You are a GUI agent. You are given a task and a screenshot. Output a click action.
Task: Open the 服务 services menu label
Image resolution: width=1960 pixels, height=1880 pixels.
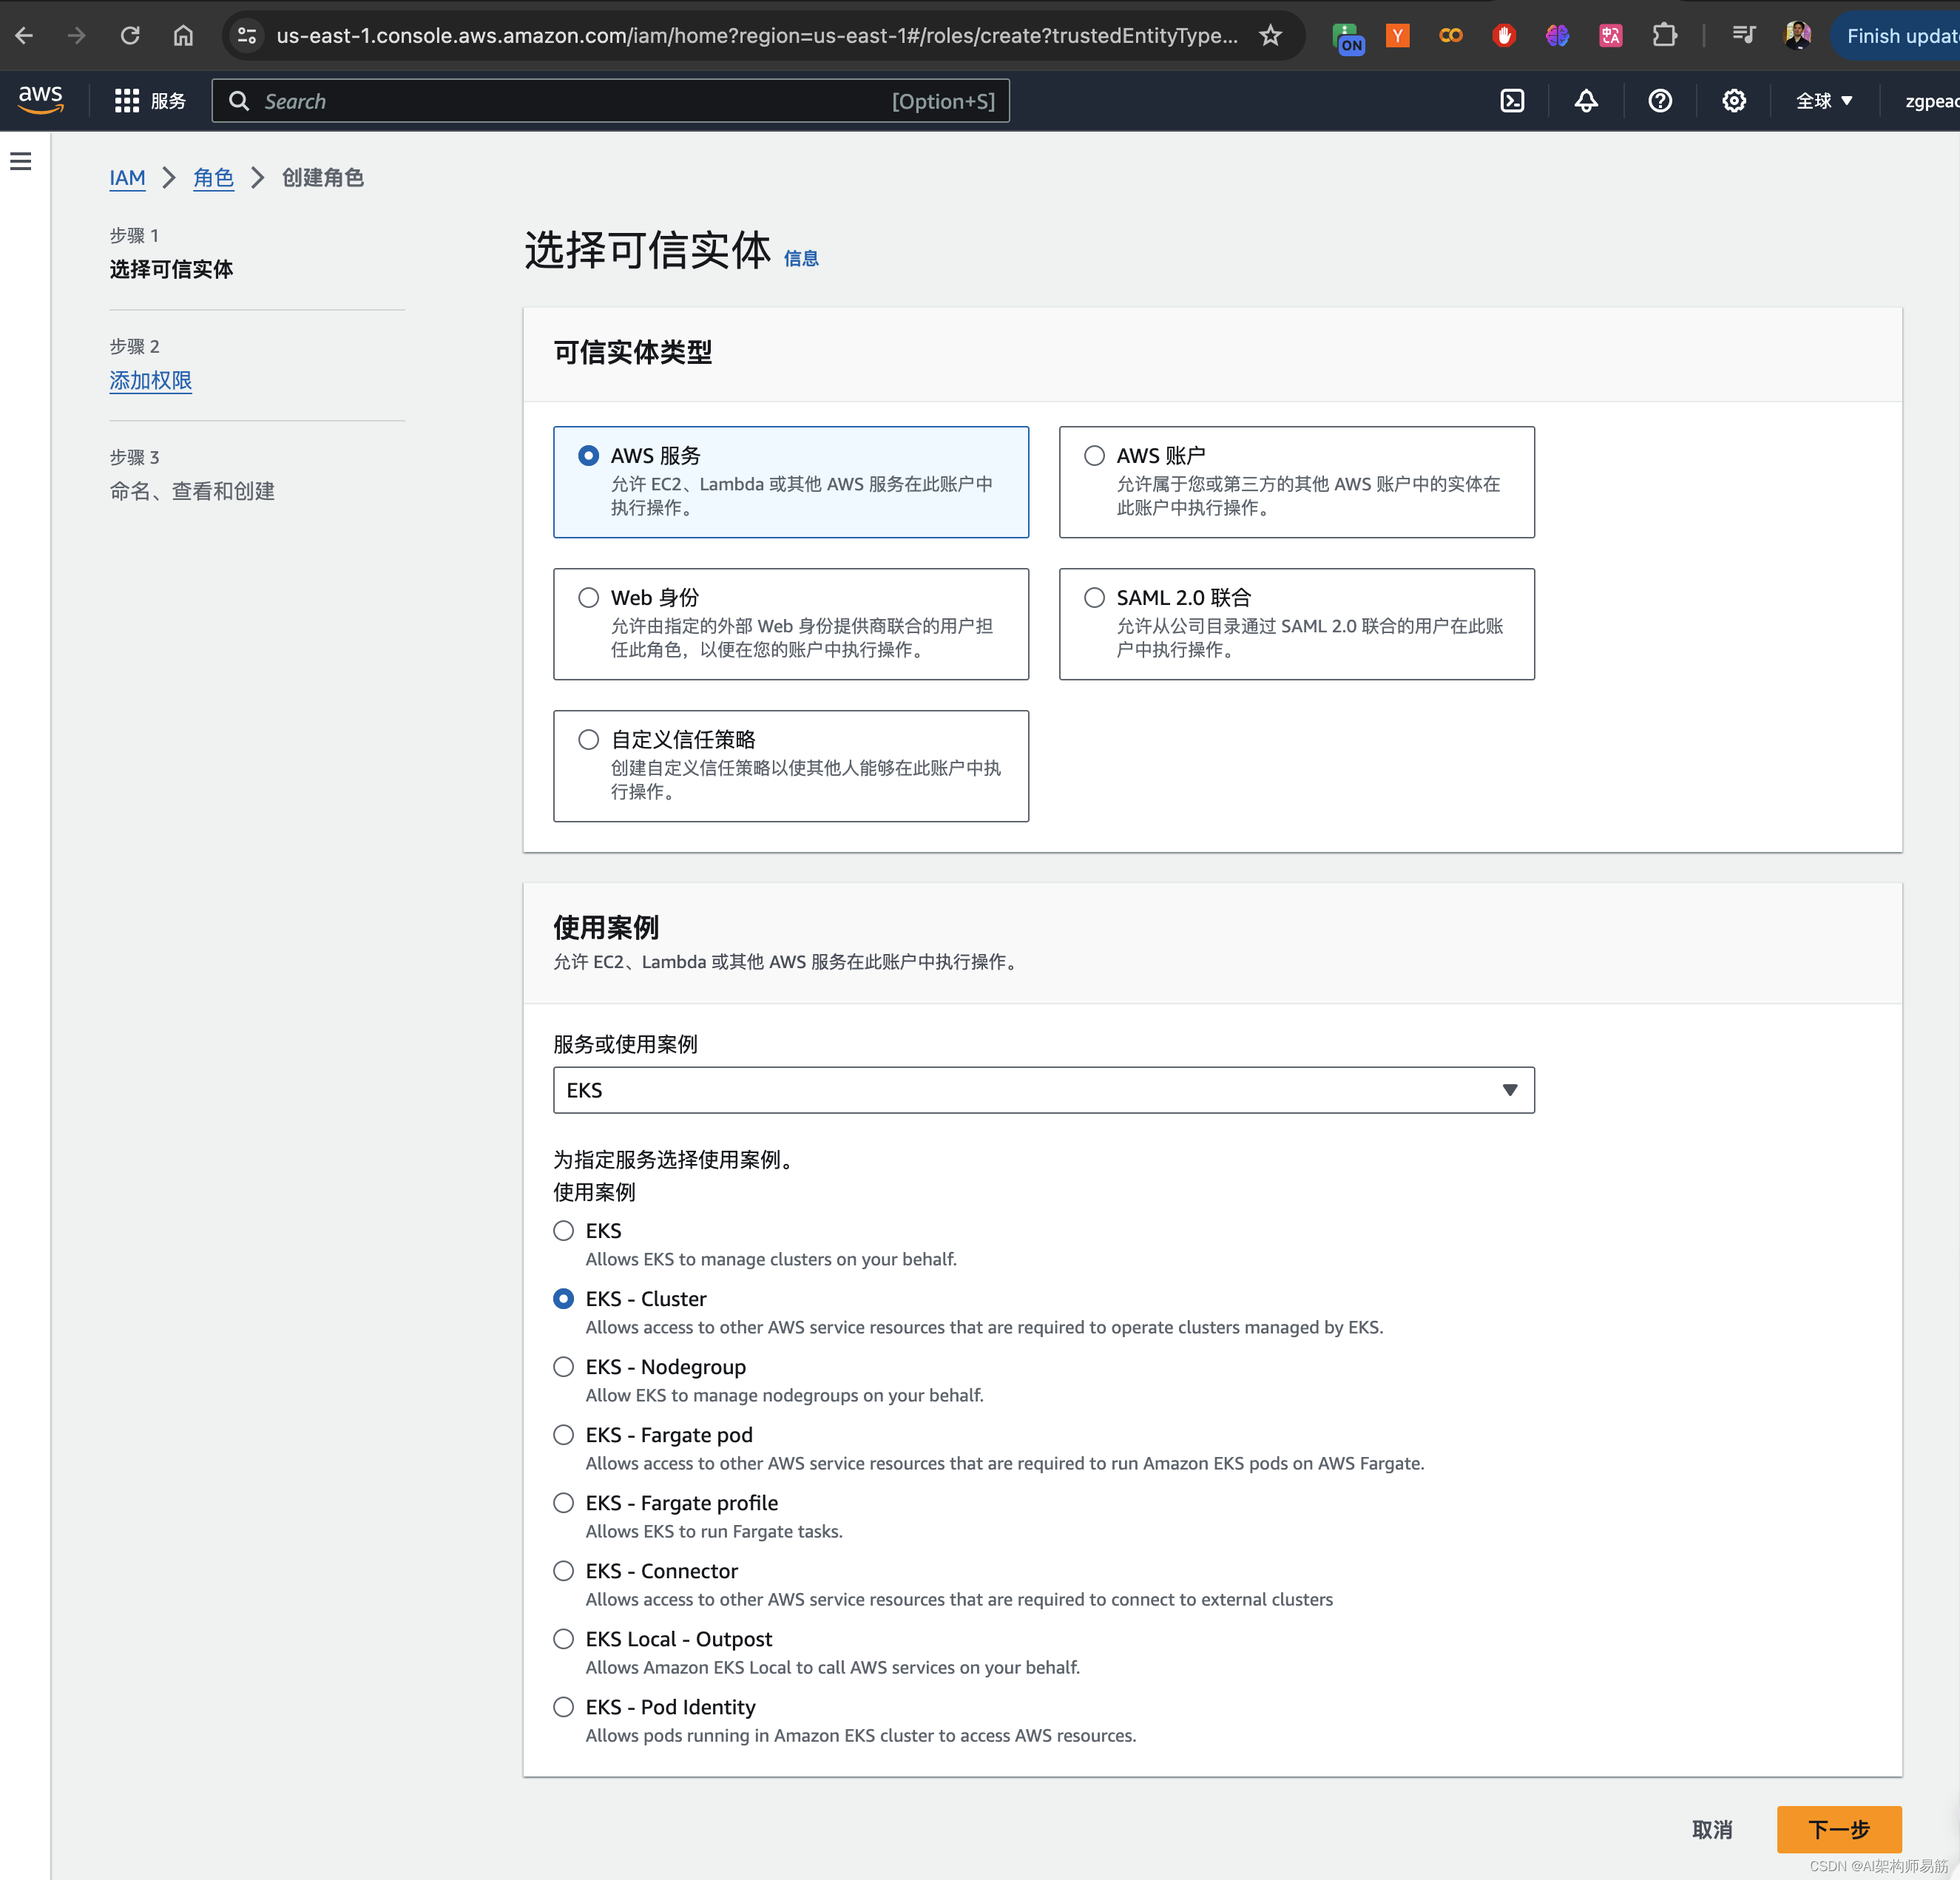coord(169,101)
